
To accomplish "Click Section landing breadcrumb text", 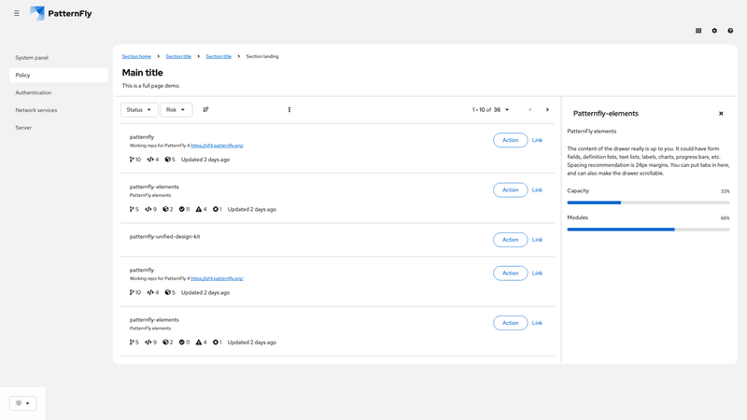I will coord(262,56).
